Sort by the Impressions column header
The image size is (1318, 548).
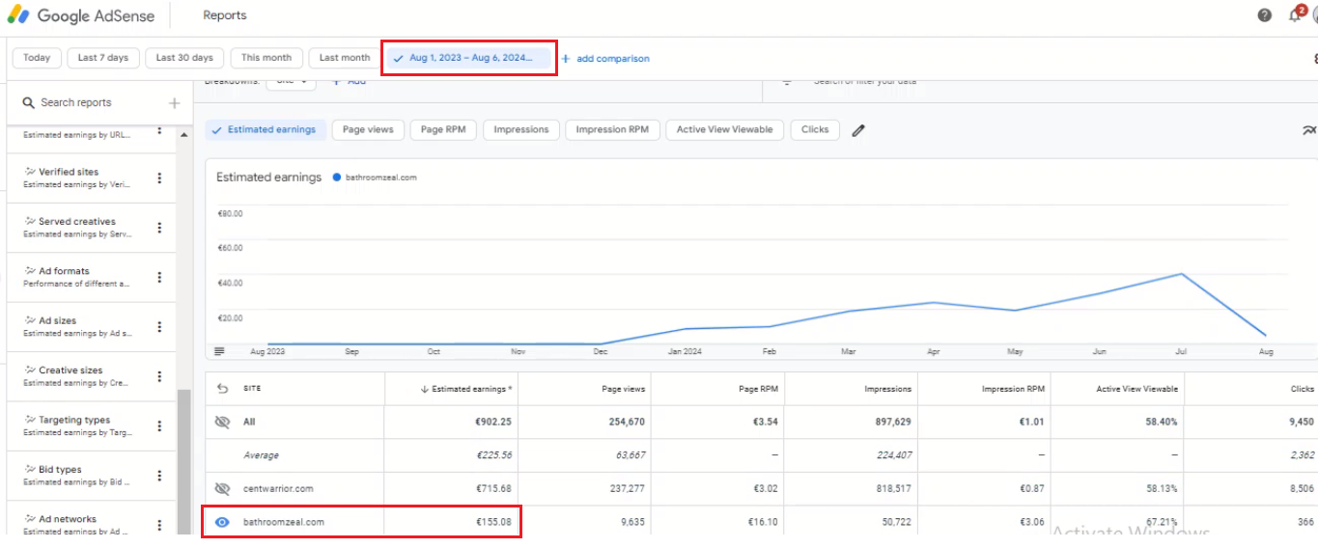[x=887, y=389]
